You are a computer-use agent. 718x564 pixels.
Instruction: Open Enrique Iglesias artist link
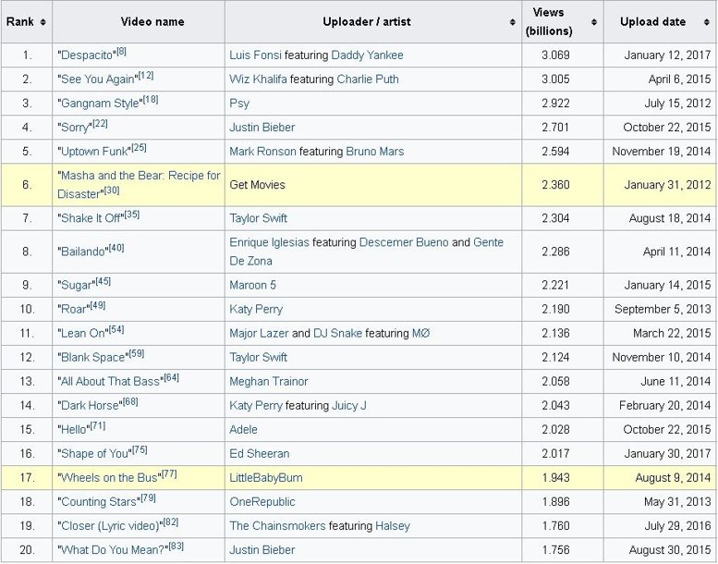(269, 242)
